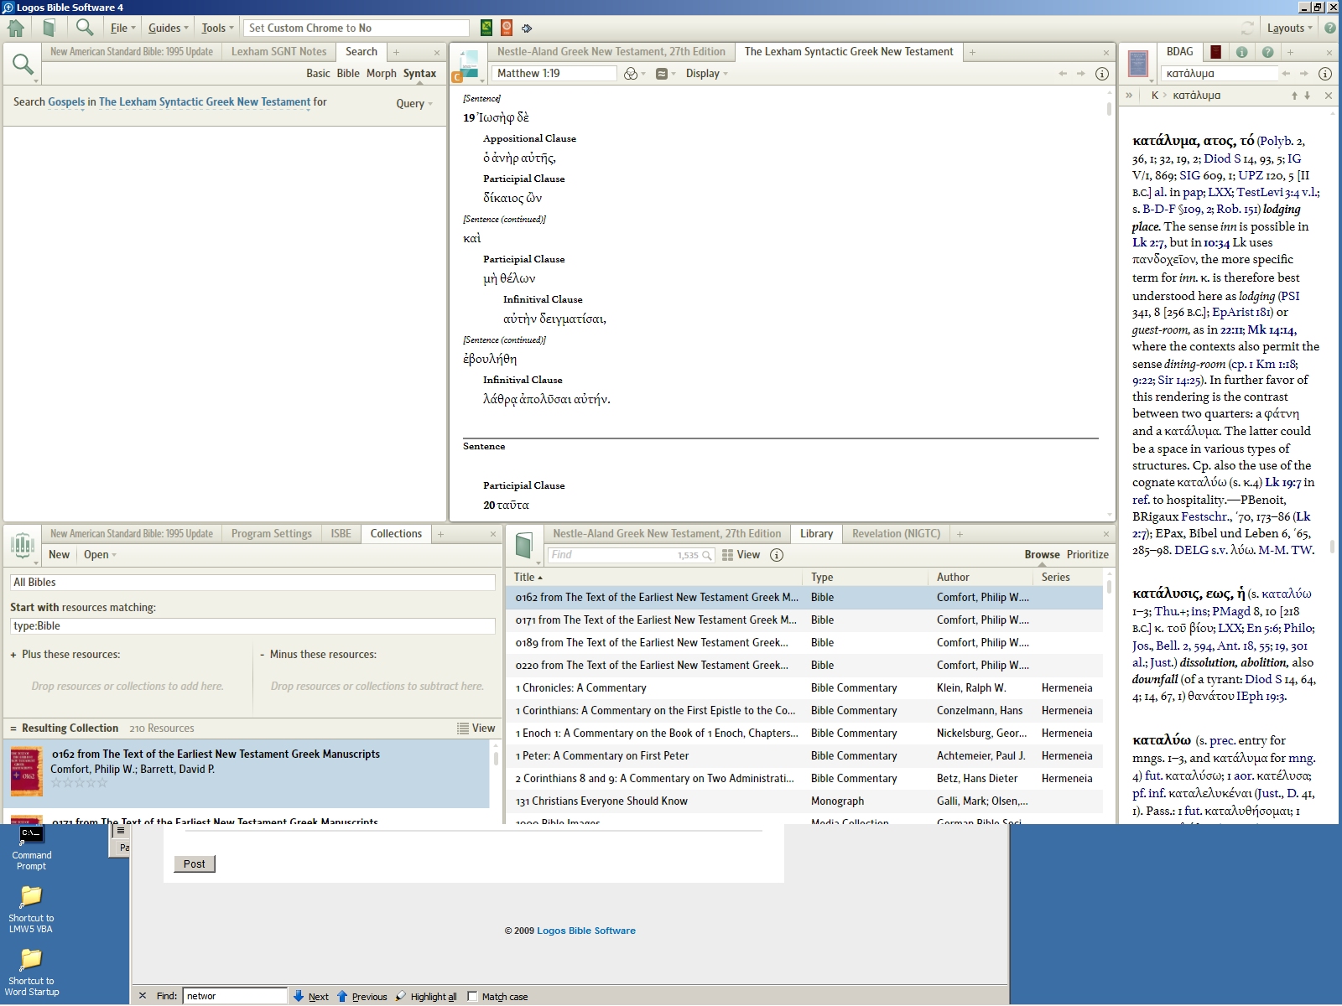Click the magnifying glass Search icon
The width and height of the screenshot is (1342, 1006).
(x=83, y=27)
